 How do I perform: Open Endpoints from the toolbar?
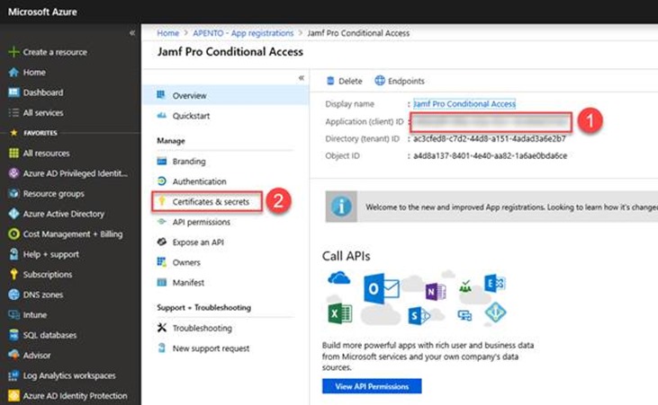[400, 81]
